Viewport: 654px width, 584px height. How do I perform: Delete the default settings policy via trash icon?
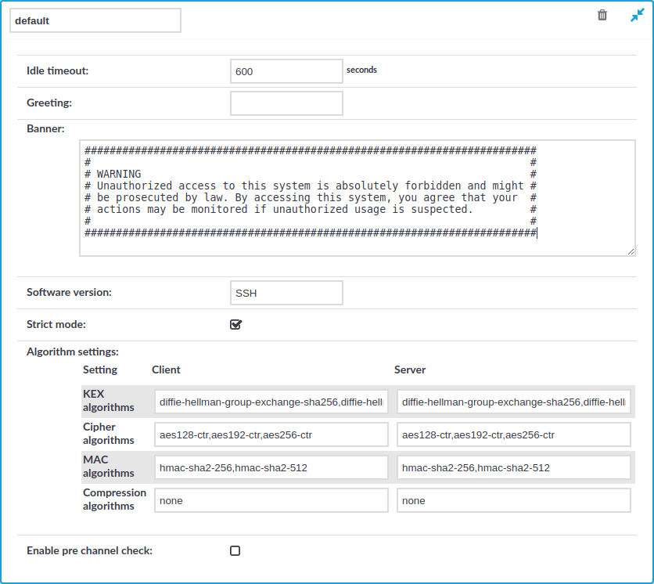point(602,16)
